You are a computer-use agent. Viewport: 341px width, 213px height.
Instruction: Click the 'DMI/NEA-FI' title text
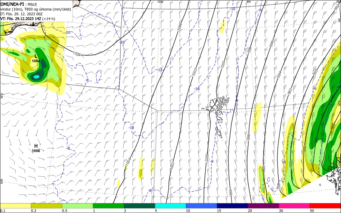(12, 4)
